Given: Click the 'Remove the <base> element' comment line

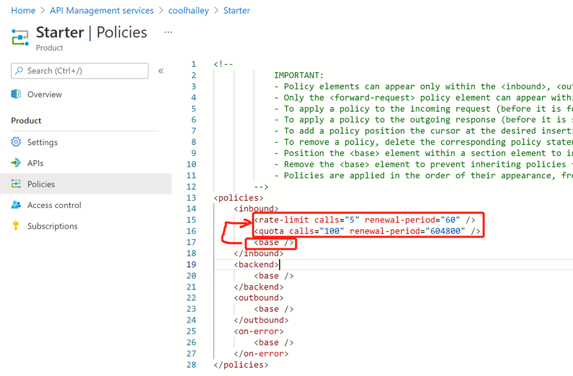Looking at the screenshot, I should pos(423,164).
